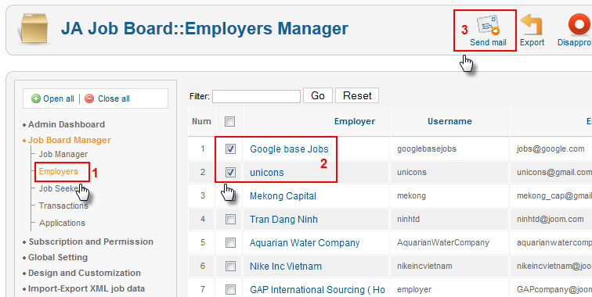Click the Send mail toolbar icon

tap(488, 25)
